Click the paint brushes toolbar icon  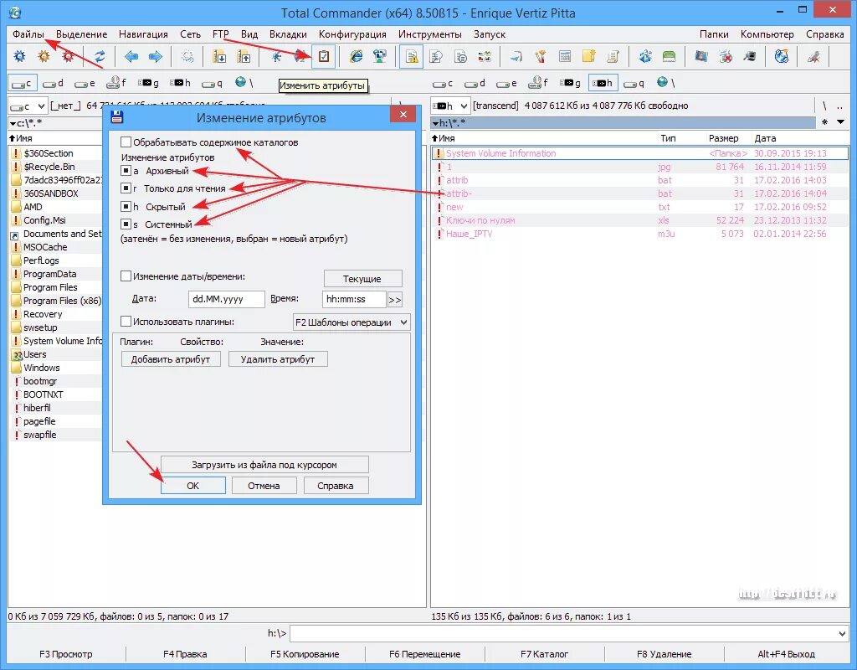click(x=541, y=56)
